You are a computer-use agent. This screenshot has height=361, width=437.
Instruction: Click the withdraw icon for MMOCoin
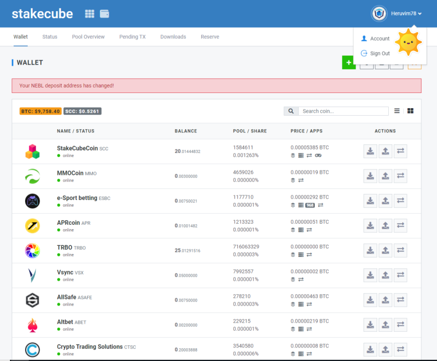coord(385,176)
